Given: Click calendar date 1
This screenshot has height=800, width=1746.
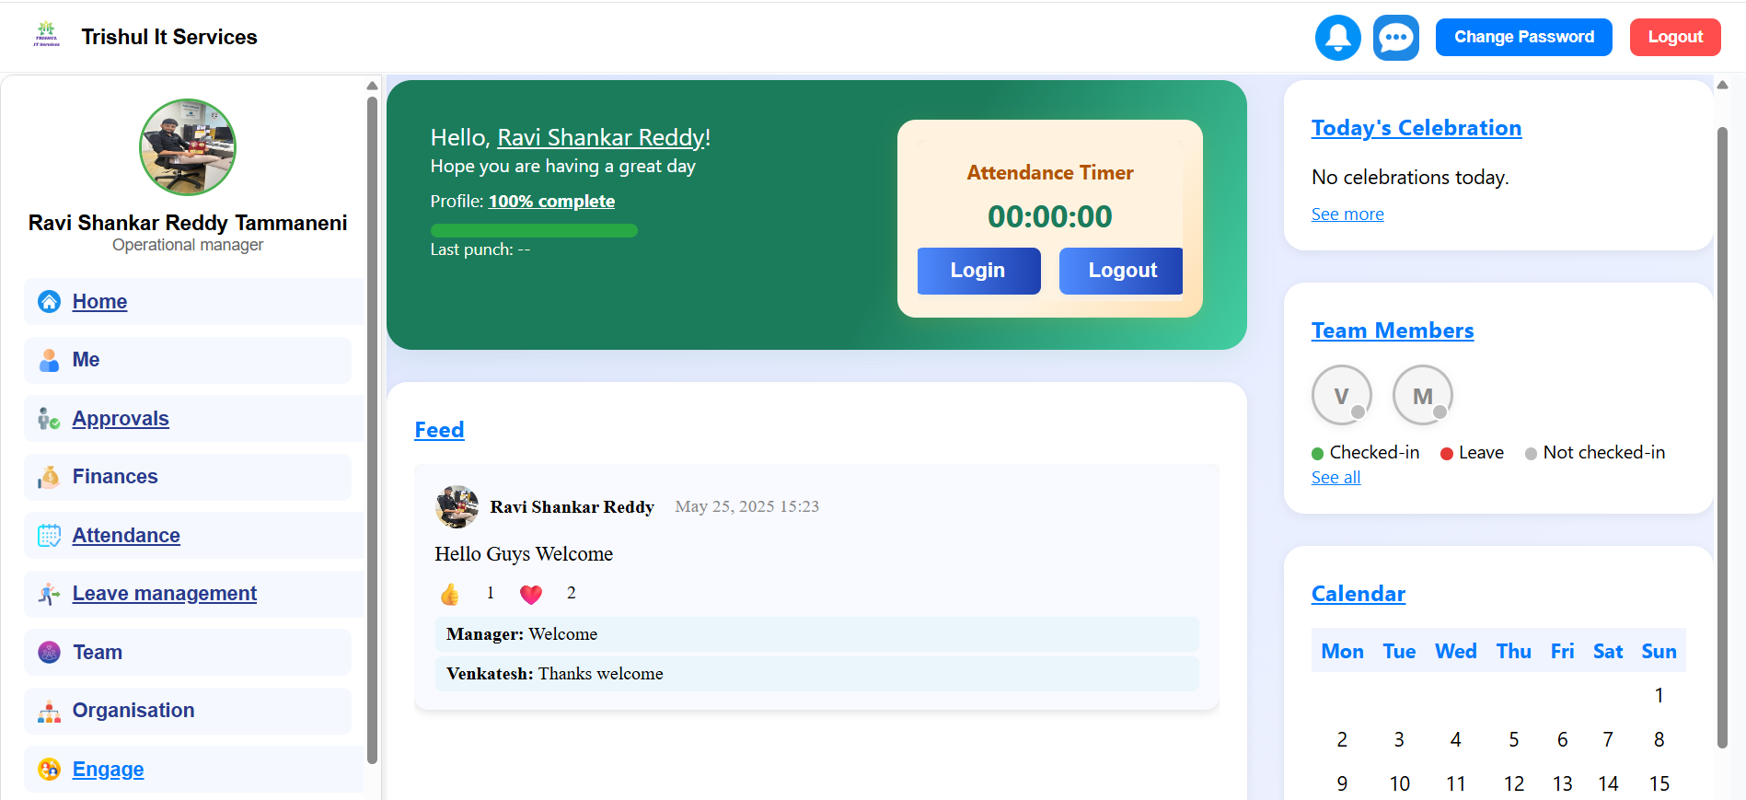Looking at the screenshot, I should click(1659, 696).
